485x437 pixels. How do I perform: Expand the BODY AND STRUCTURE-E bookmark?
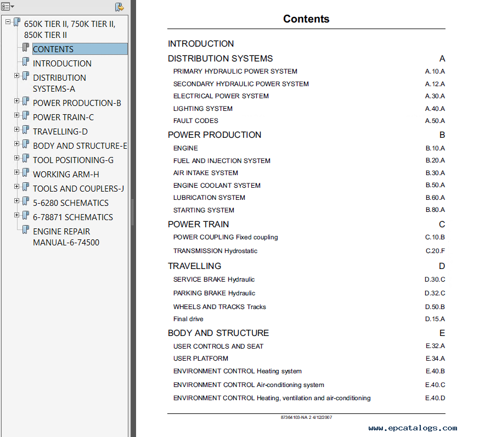coord(16,144)
